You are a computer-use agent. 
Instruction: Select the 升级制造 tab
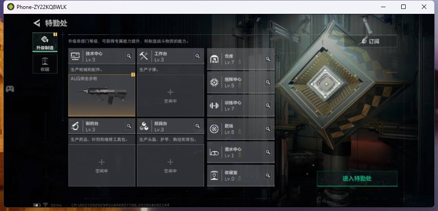(45, 42)
